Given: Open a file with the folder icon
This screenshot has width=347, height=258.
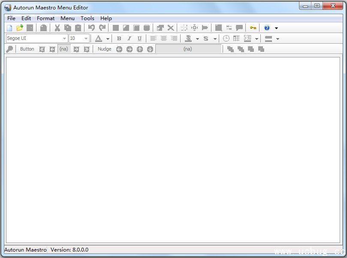Looking at the screenshot, I should coord(19,28).
